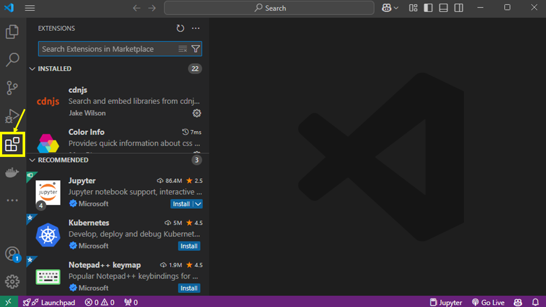546x307 pixels.
Task: Click Kubernetes download count 5M
Action: click(x=173, y=223)
